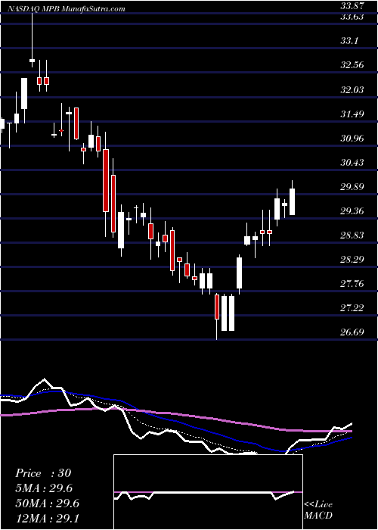Click the 27.76 price axis label
This screenshot has height=530, width=378.
point(352,284)
